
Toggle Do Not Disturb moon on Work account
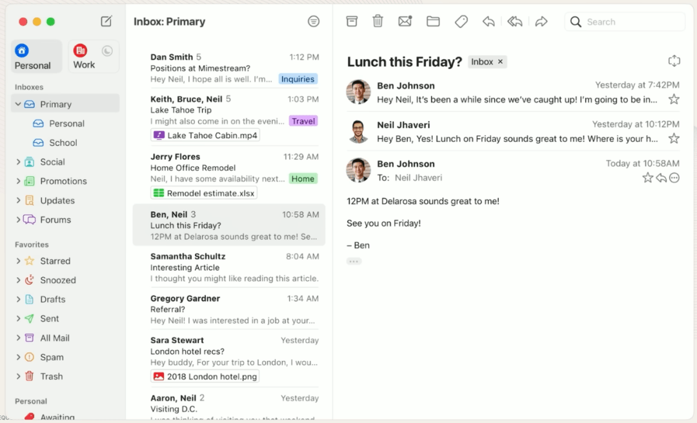click(x=106, y=51)
